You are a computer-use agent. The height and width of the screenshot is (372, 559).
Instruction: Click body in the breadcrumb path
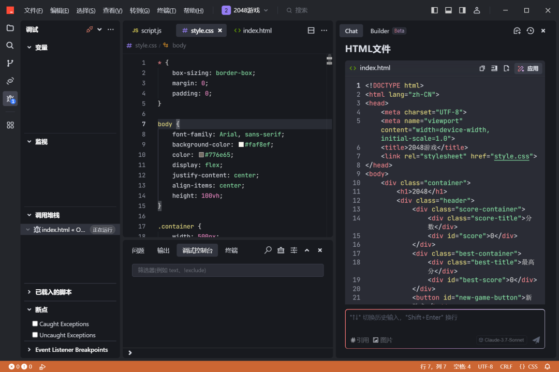[179, 46]
